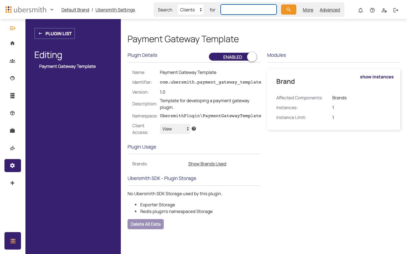Open the Clients search type dropdown
Screen dimensions: 407x254
[x=190, y=10]
